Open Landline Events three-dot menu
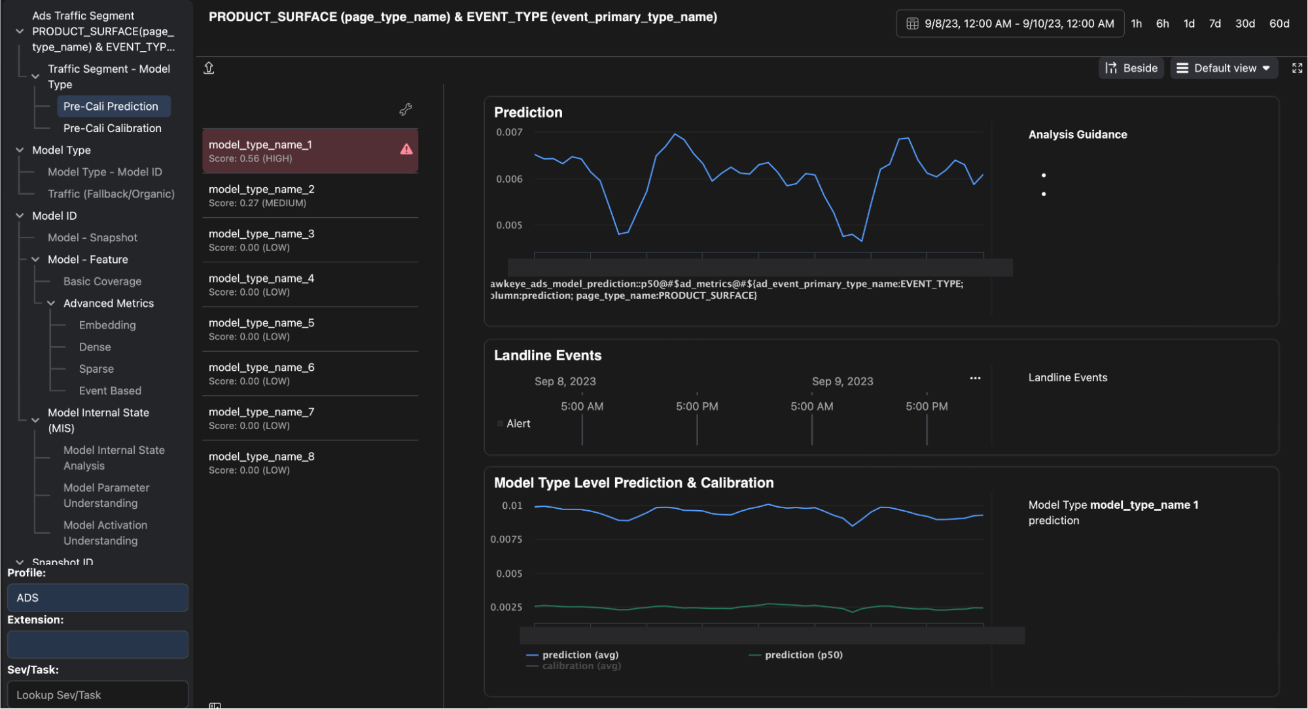This screenshot has height=709, width=1308. pos(975,378)
